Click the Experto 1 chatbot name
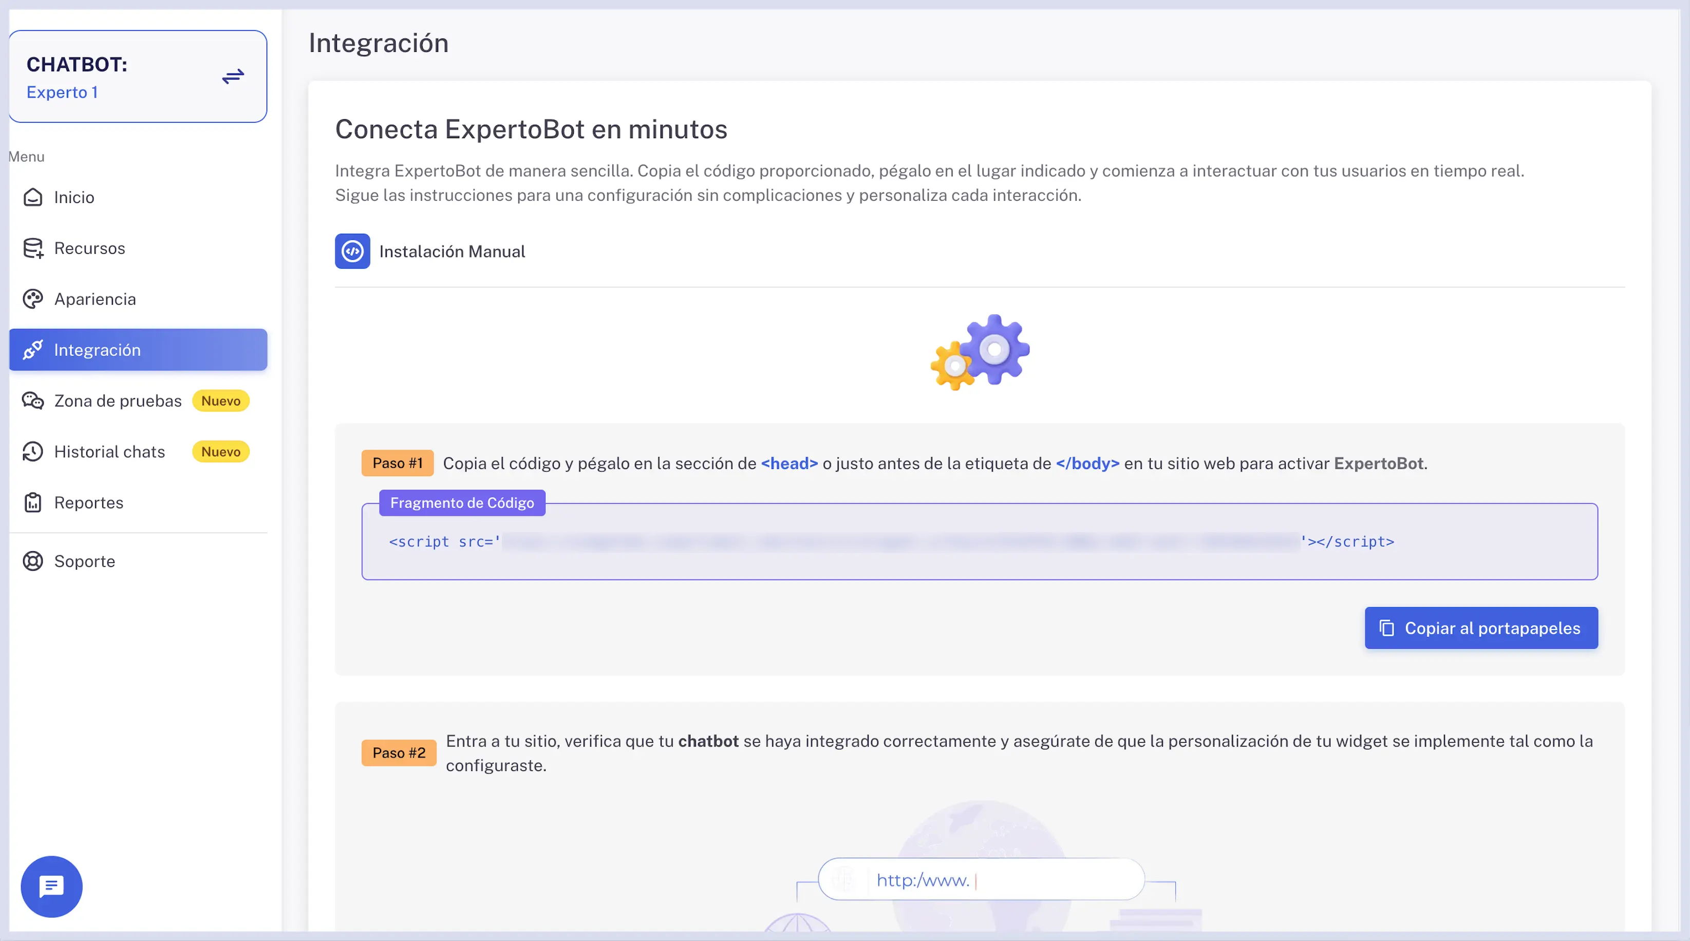The image size is (1690, 941). tap(62, 92)
